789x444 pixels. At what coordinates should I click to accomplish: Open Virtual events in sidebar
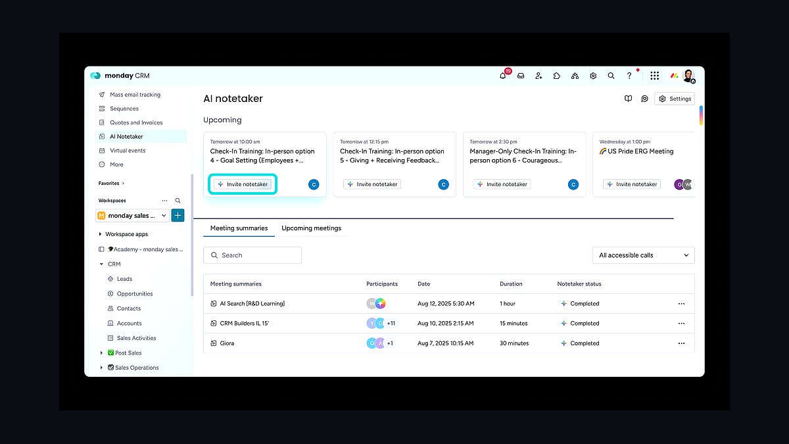point(128,151)
